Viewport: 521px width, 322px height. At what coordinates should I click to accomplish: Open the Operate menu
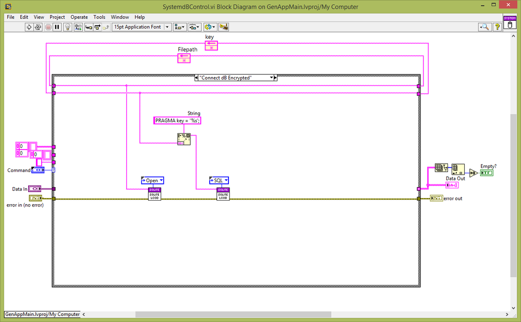pos(79,17)
